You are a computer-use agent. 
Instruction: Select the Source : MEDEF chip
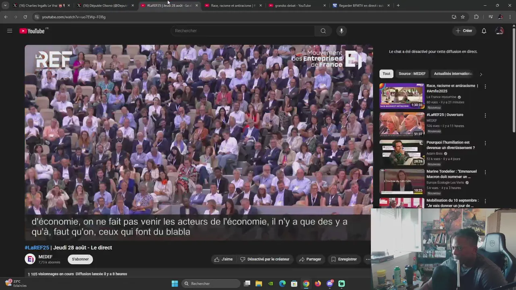coord(412,74)
